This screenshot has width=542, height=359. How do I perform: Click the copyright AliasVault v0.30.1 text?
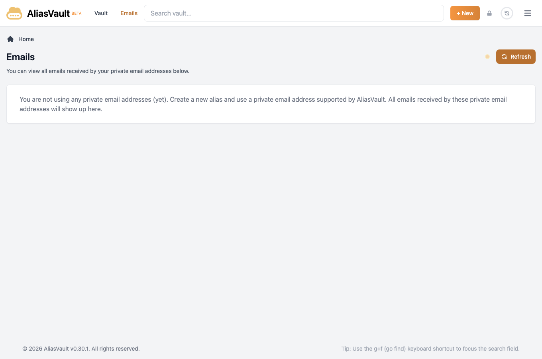81,349
